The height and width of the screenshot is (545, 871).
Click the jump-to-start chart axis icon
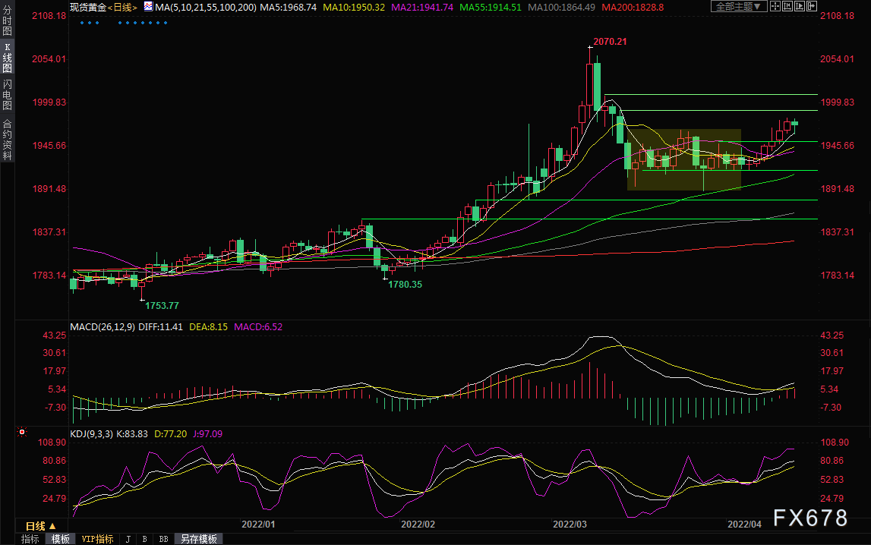[x=787, y=6]
